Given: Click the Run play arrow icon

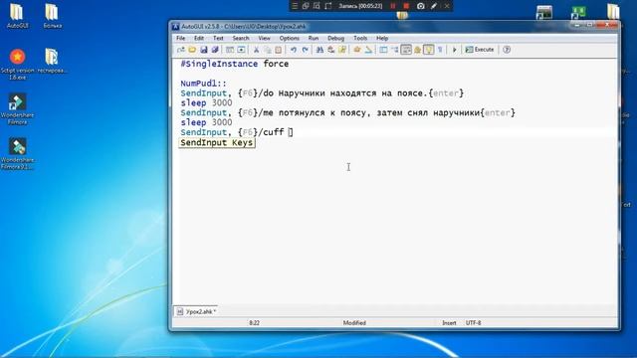Looking at the screenshot, I should pos(455,50).
